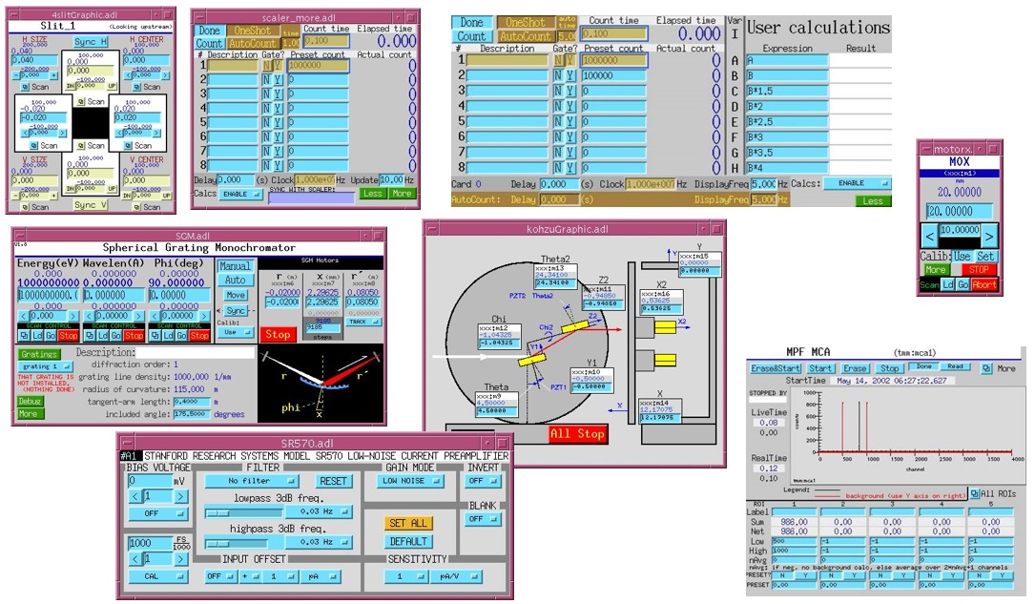Tweak SGM Phi up with right arrow
This screenshot has height=604, width=1035.
[204, 316]
